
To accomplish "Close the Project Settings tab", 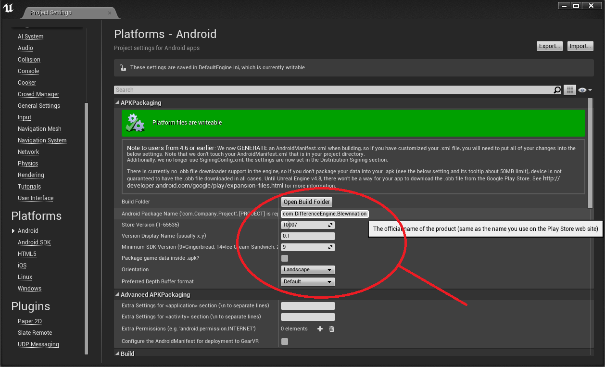I will pos(110,13).
